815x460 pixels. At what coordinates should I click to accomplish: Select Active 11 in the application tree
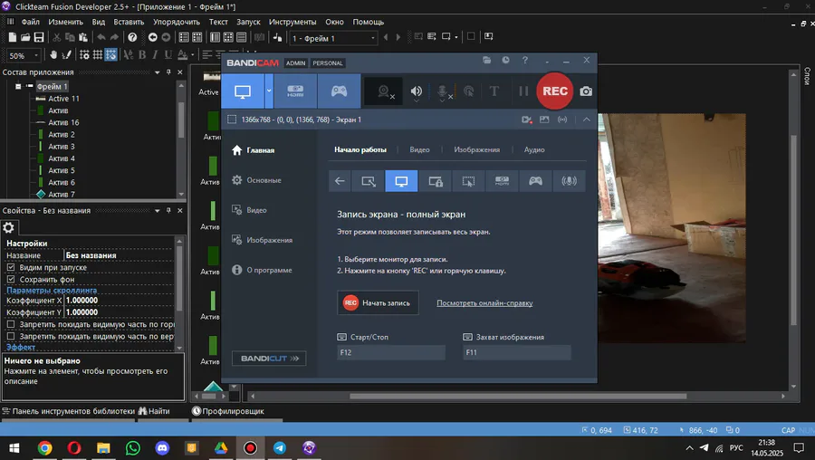63,98
